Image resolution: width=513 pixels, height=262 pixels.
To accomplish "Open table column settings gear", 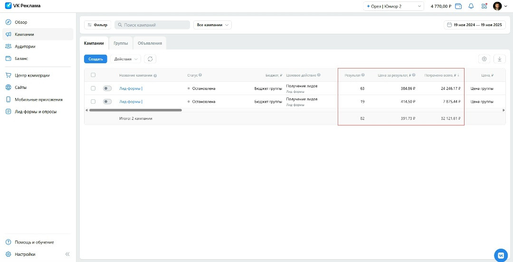I will coord(484,59).
